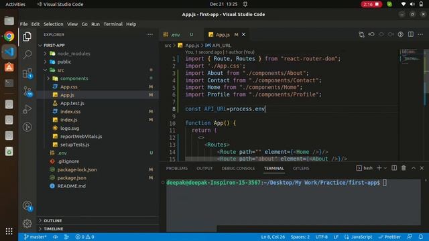
Task: Click Ln 8, Col 26 cursor position
Action: pyautogui.click(x=273, y=237)
